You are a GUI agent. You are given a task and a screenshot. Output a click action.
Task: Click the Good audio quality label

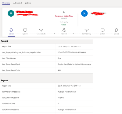click(x=64, y=24)
